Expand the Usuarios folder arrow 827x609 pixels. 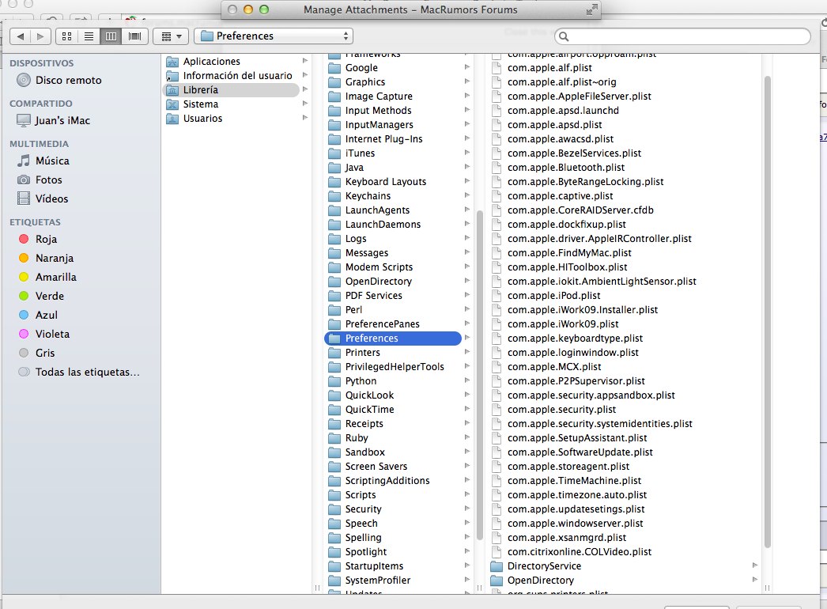coord(305,118)
